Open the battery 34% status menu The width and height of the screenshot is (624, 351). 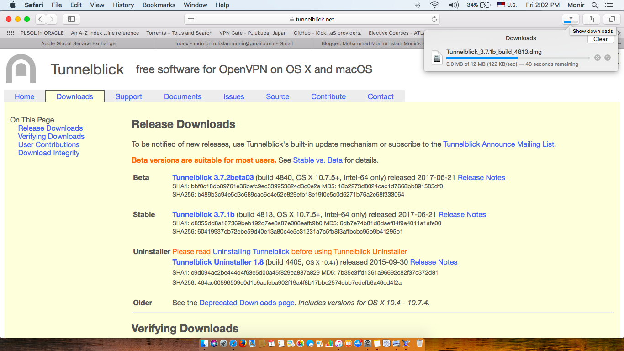(x=479, y=5)
